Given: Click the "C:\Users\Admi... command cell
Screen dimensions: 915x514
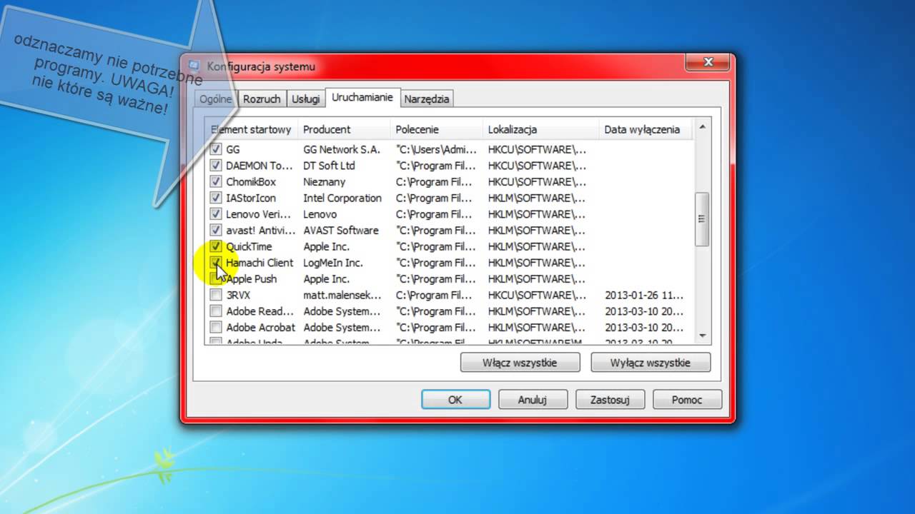Looking at the screenshot, I should [436, 149].
